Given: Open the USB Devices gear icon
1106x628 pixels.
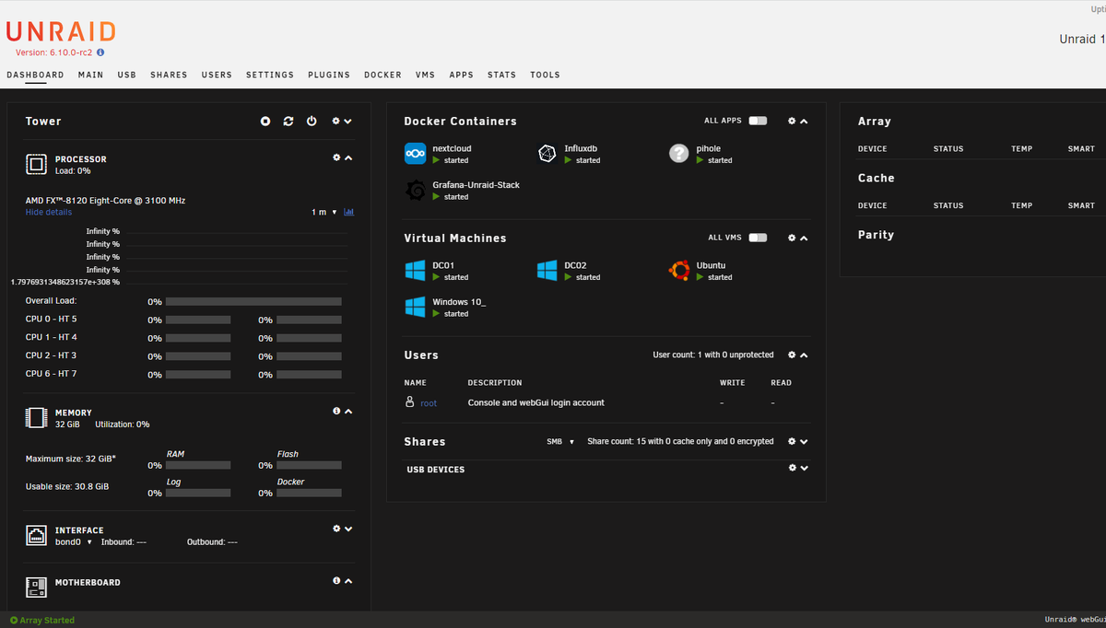Looking at the screenshot, I should tap(792, 468).
